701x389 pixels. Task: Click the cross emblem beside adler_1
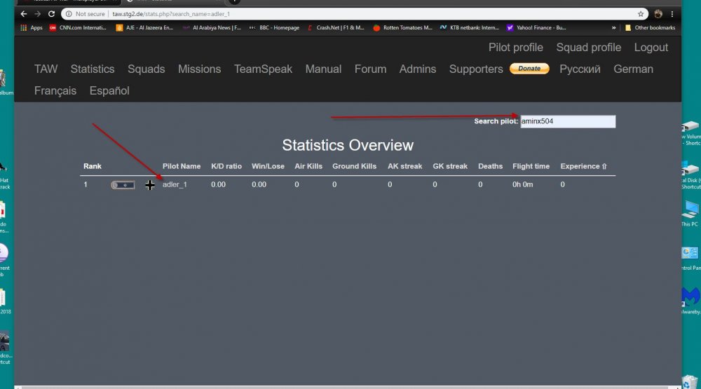[x=150, y=185]
